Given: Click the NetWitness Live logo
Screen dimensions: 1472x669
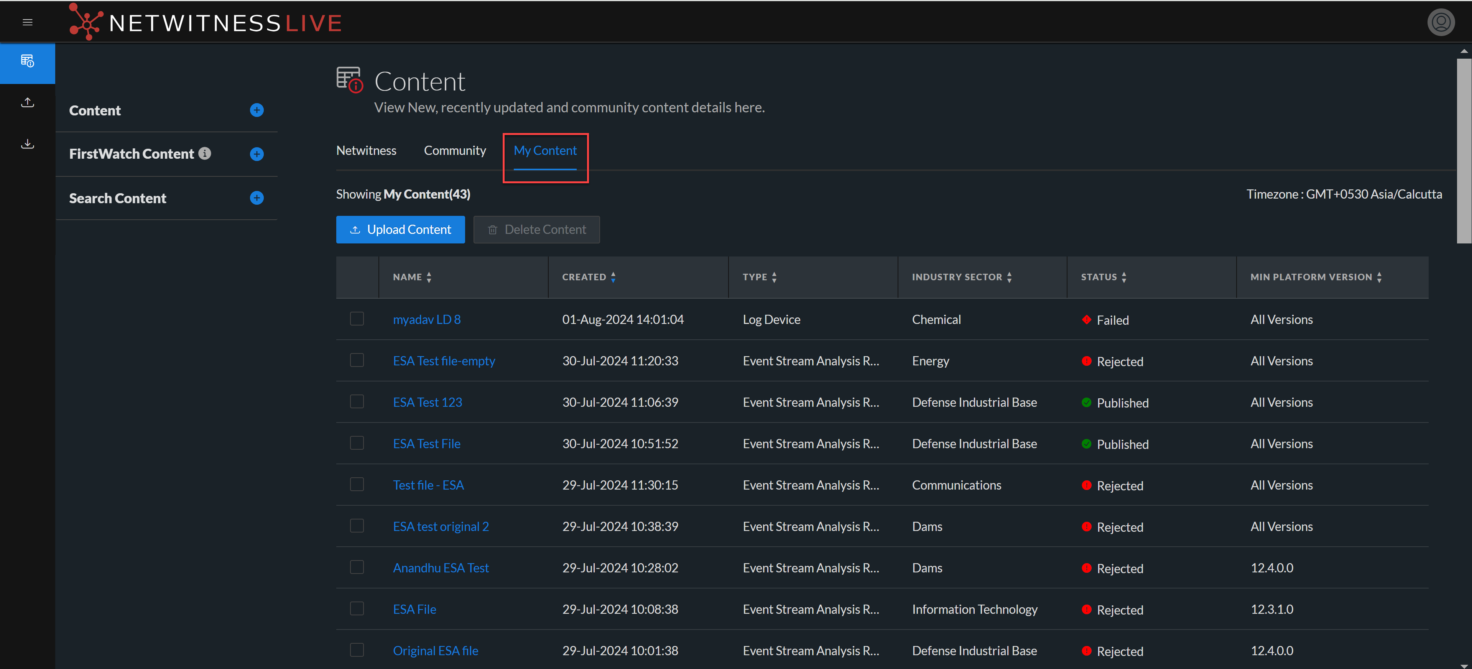Looking at the screenshot, I should click(206, 23).
